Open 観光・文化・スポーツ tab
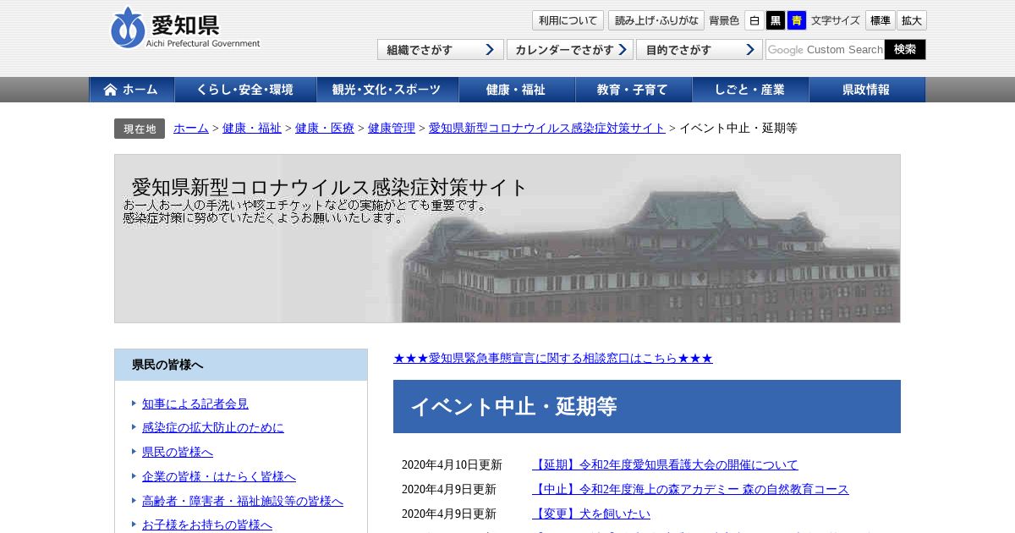Screen dimensions: 1015x533 coord(387,90)
